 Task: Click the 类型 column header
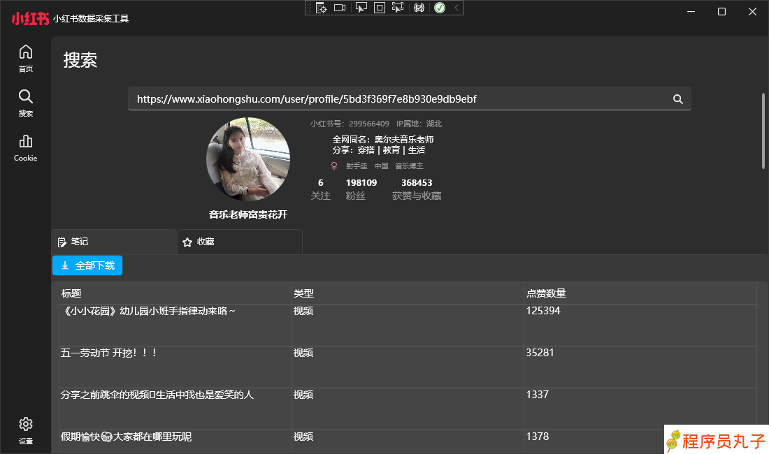(408, 293)
